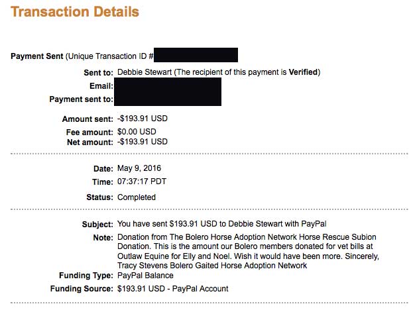
Task: Click the Amount sent value -$193.91 USD
Action: pyautogui.click(x=143, y=119)
